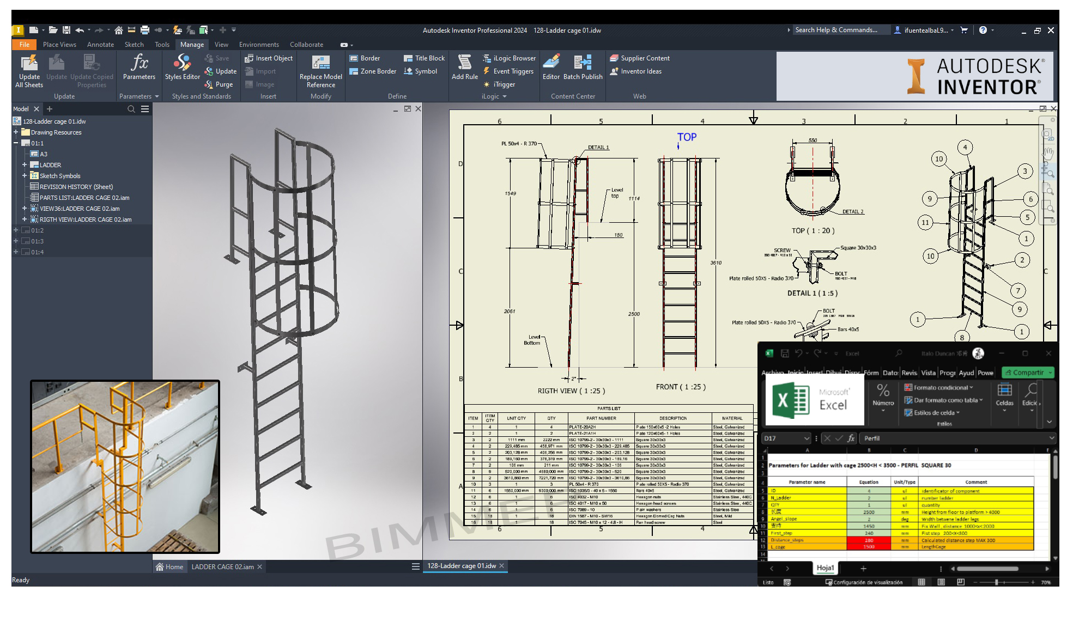The height and width of the screenshot is (622, 1073).
Task: Collapse the 01:1 sheet node
Action: 16,143
